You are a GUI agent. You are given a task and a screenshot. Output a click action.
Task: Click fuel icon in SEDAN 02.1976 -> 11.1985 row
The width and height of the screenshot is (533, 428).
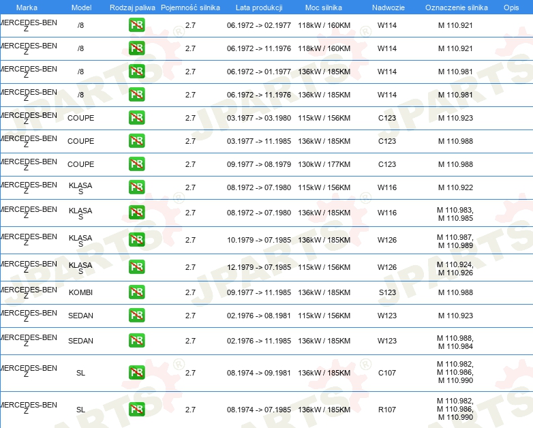(136, 341)
